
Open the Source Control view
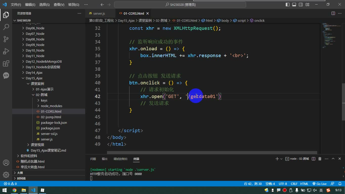(6, 39)
